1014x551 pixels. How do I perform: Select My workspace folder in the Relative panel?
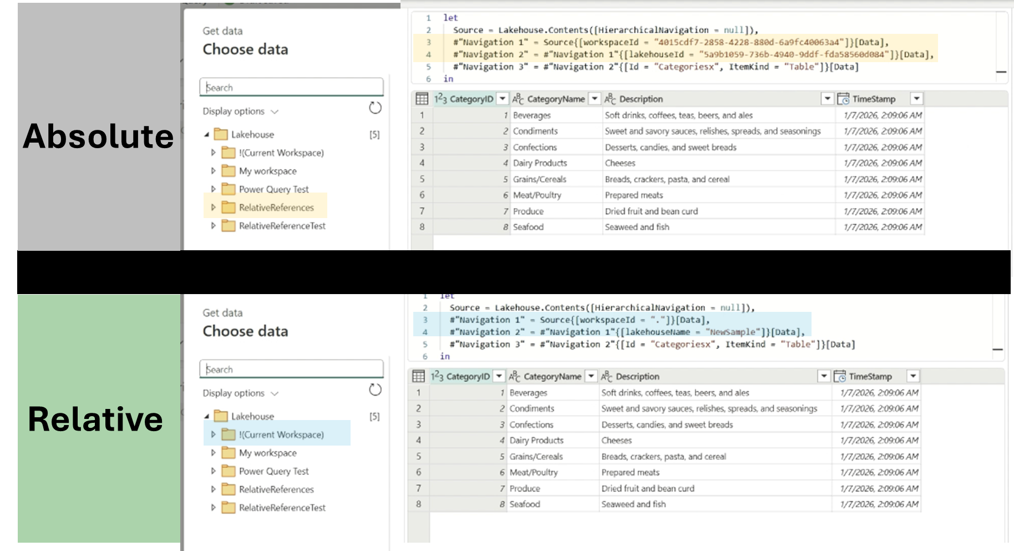pos(267,453)
